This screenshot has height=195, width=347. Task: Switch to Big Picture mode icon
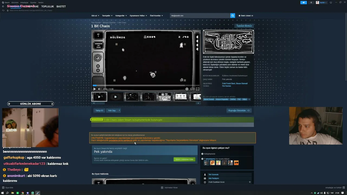pos(331,2)
